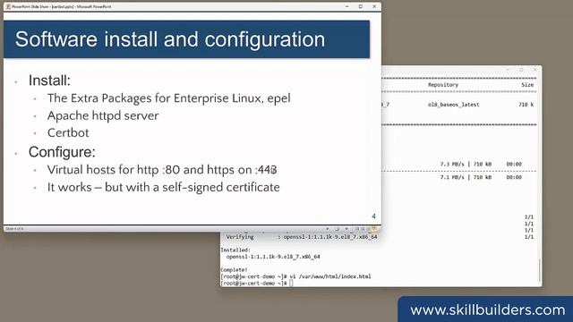
Task: Open the www.skillbuilders.com link banner
Action: pyautogui.click(x=487, y=310)
